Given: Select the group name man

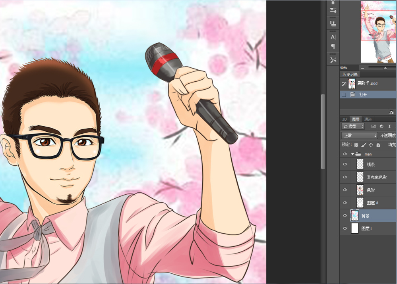Looking at the screenshot, I should [x=368, y=154].
